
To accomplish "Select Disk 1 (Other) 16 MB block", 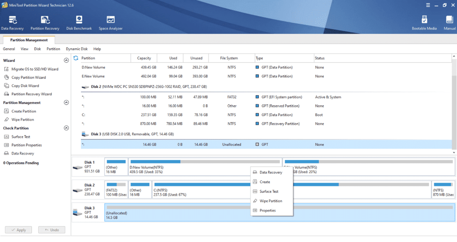I will point(116,167).
